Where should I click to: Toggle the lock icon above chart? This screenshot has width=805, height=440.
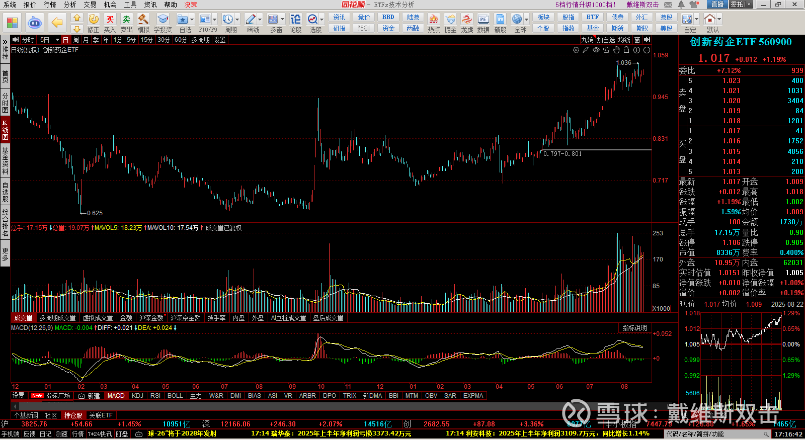(626, 50)
